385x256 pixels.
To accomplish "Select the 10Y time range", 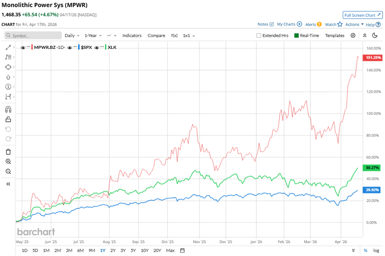I will click(145, 250).
